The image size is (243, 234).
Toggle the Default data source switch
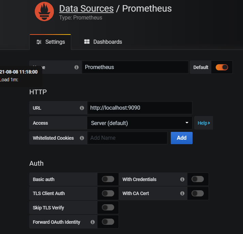tap(222, 67)
